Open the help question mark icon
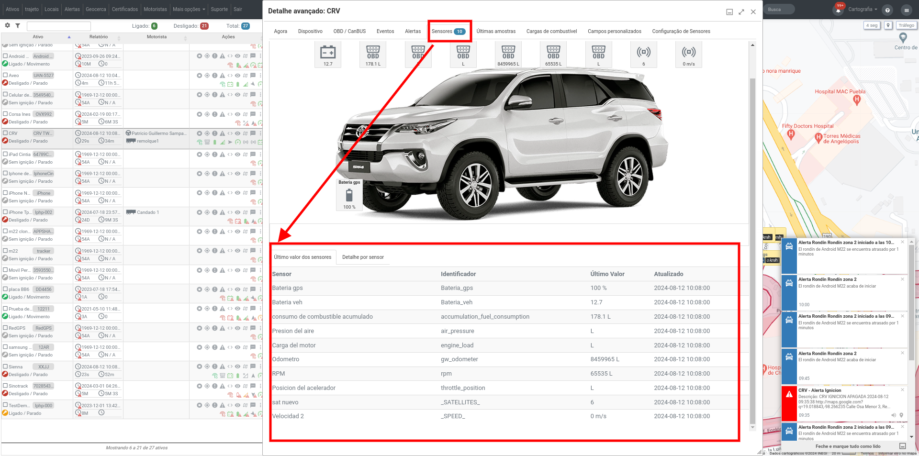The image size is (919, 456). [887, 10]
